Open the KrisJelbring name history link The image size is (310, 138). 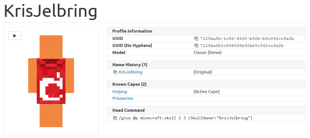point(130,72)
